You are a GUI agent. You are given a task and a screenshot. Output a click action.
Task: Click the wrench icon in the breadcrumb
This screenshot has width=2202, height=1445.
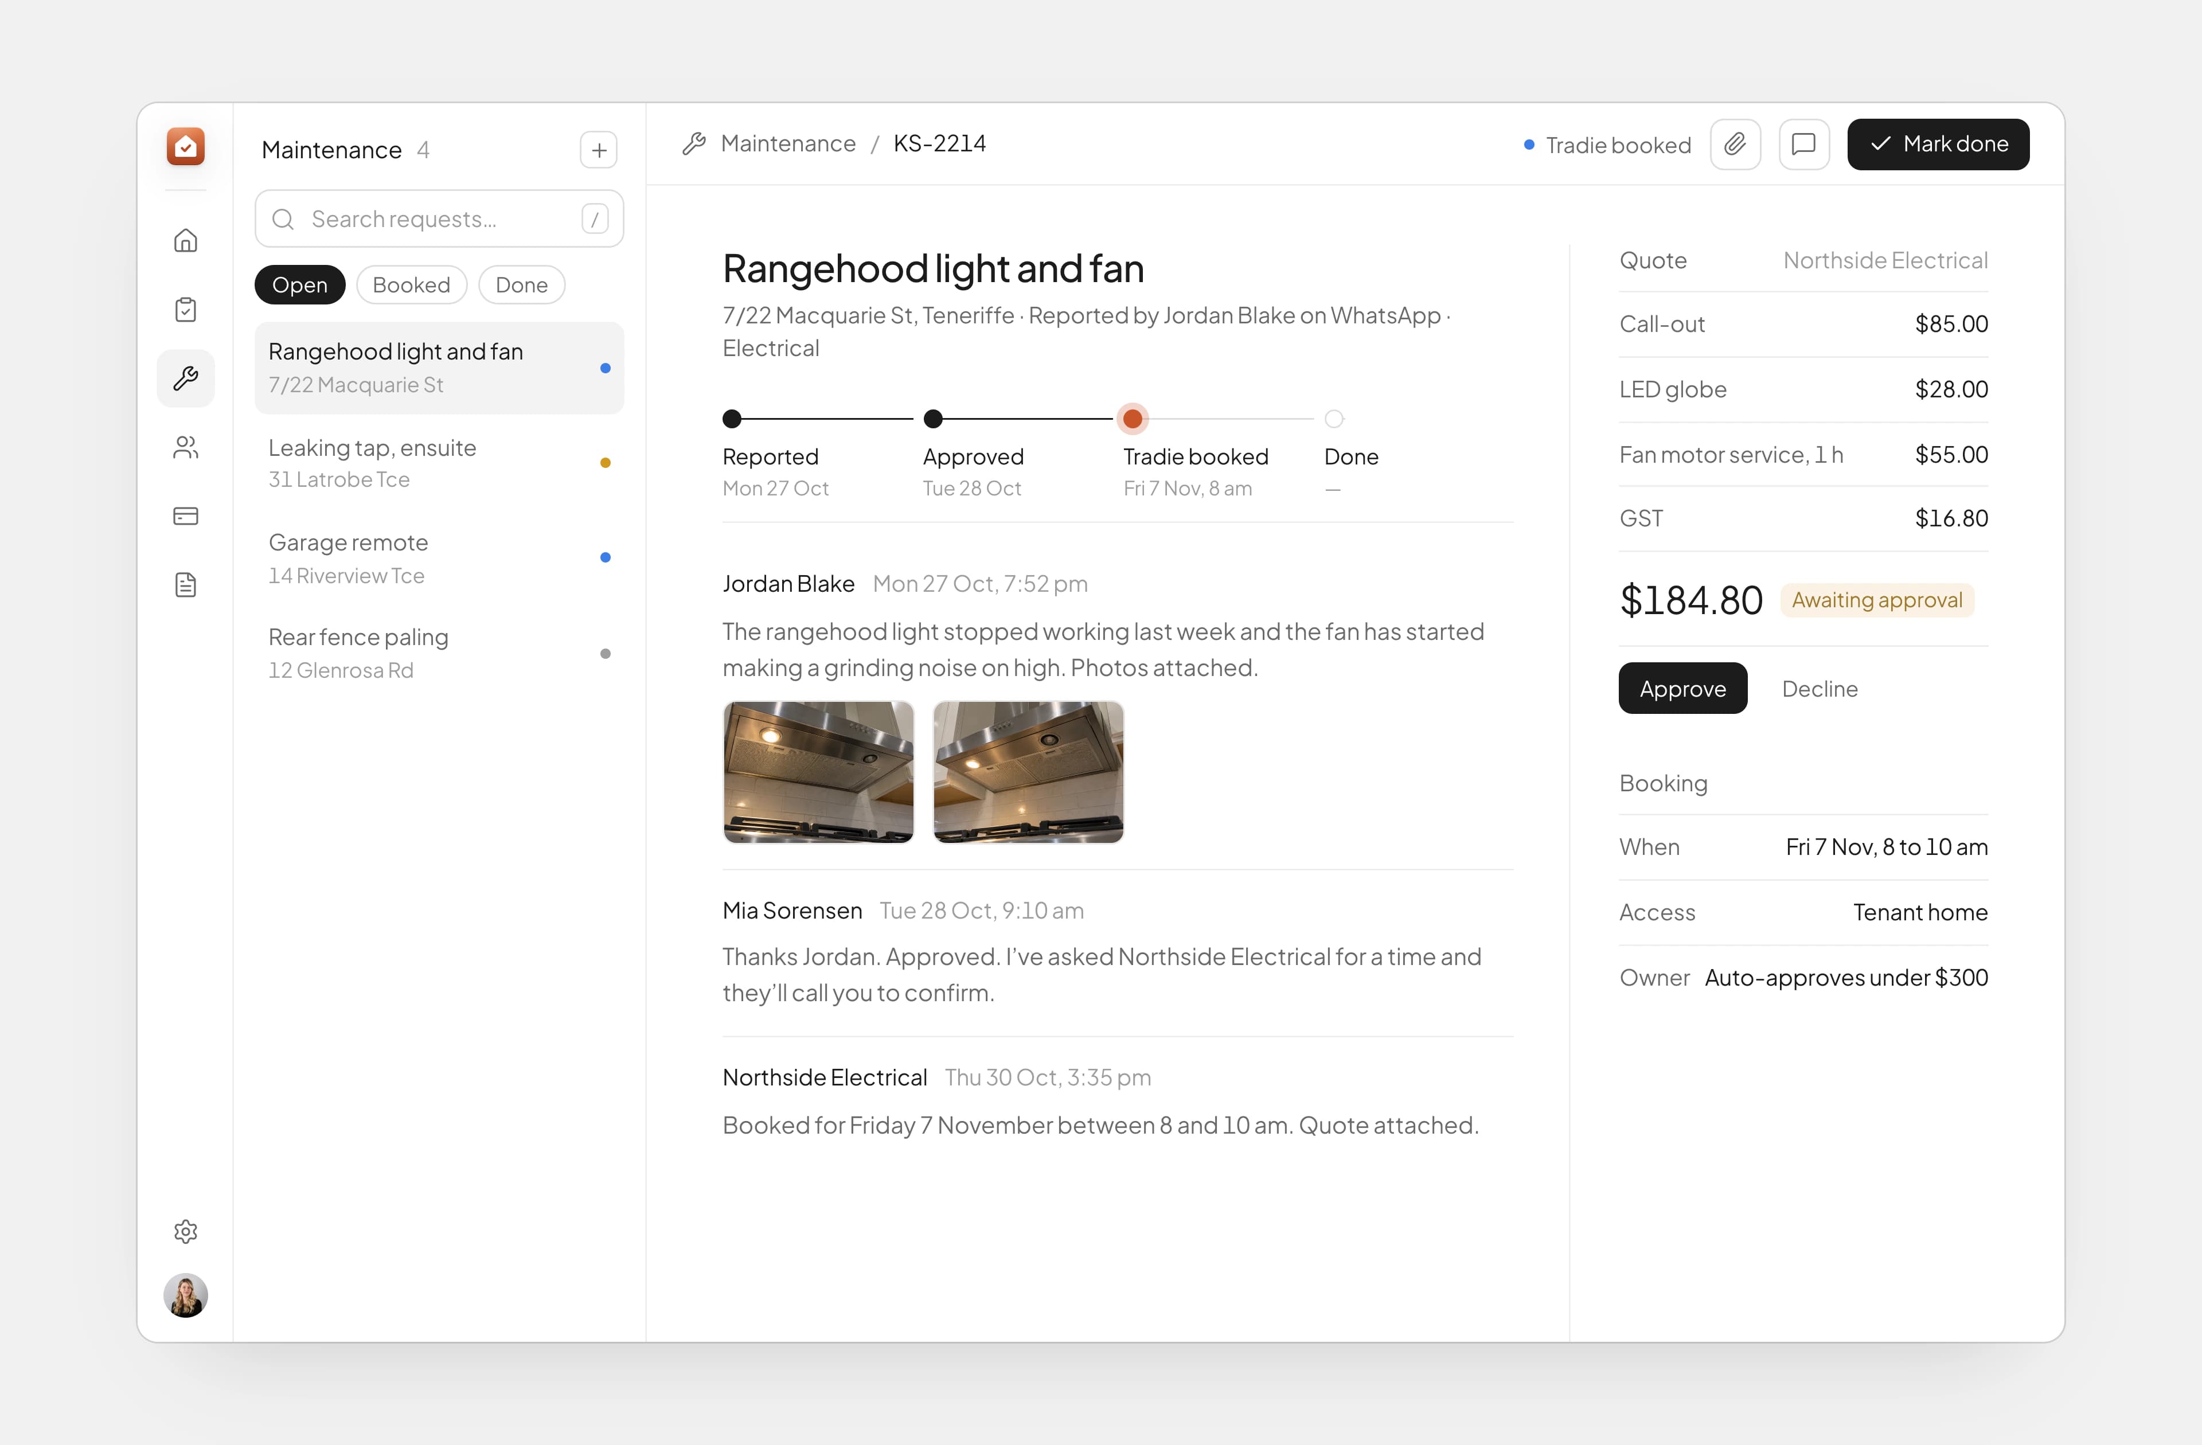click(x=694, y=143)
